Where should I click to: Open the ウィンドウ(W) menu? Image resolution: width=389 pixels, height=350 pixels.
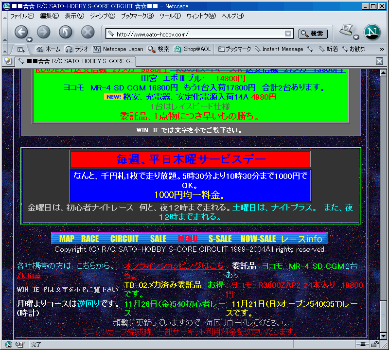[201, 16]
